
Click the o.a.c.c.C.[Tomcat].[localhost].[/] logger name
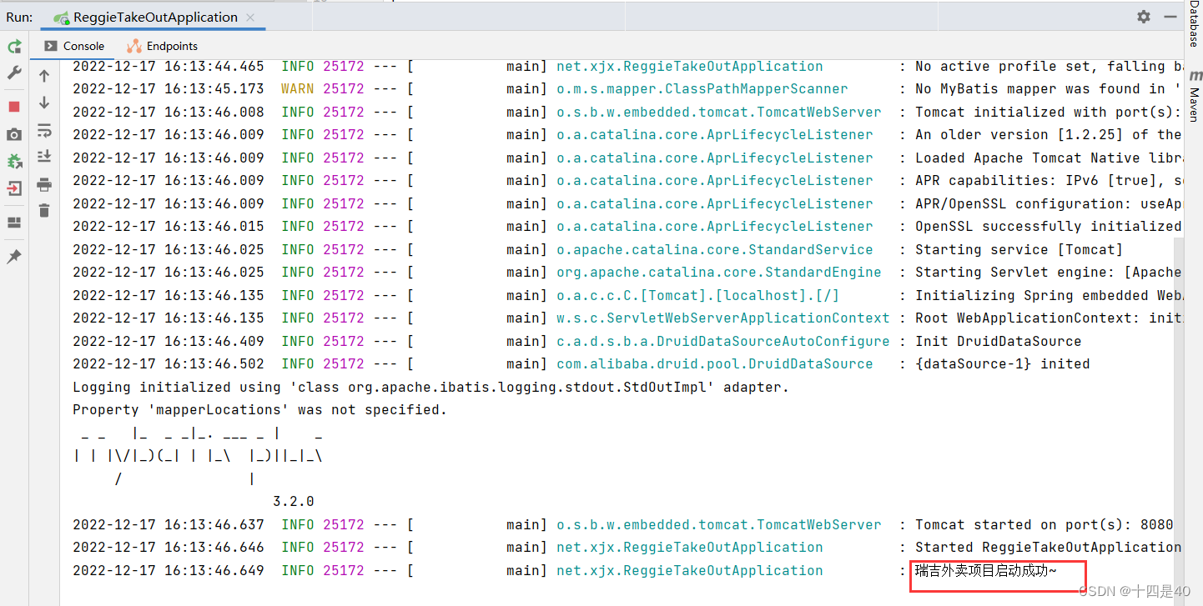[698, 295]
